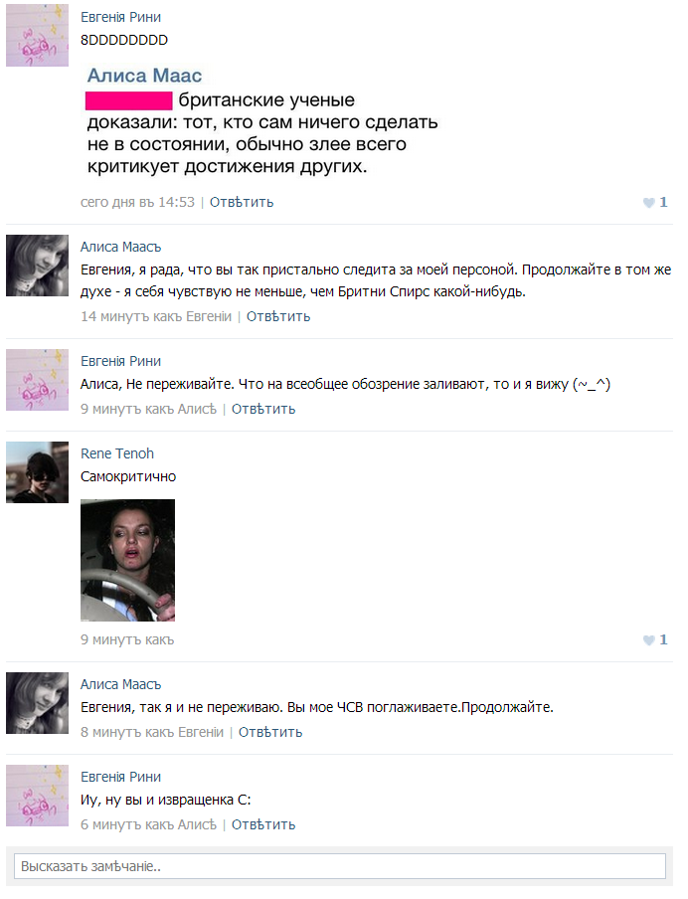Click Отвѣтить under the Бритни Спирс comment

click(278, 316)
